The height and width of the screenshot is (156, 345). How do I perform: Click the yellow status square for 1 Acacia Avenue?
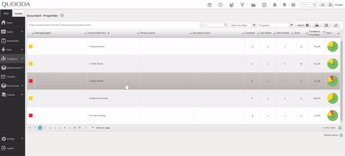click(x=31, y=47)
